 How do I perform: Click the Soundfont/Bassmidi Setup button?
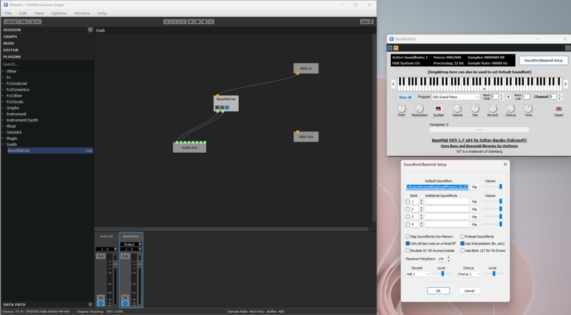pyautogui.click(x=543, y=60)
